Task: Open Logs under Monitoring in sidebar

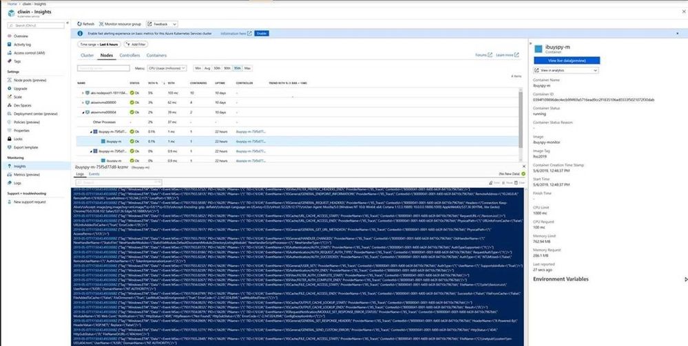Action: click(x=17, y=183)
